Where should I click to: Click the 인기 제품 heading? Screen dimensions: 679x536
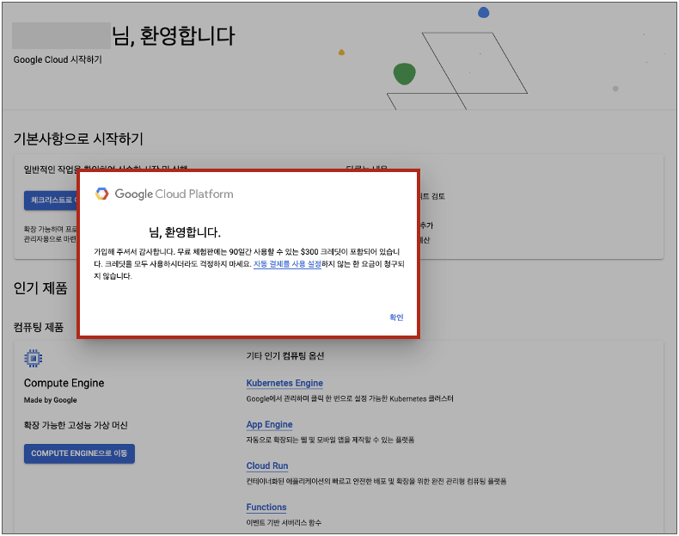[40, 287]
